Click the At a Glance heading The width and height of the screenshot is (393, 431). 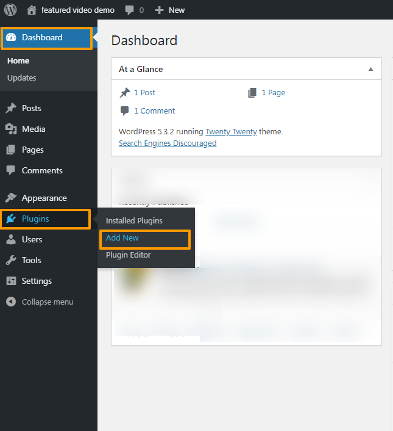[x=141, y=69]
